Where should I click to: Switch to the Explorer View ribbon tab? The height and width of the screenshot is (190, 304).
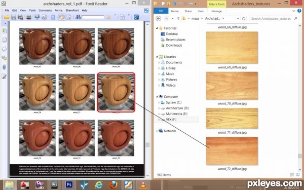(201, 11)
